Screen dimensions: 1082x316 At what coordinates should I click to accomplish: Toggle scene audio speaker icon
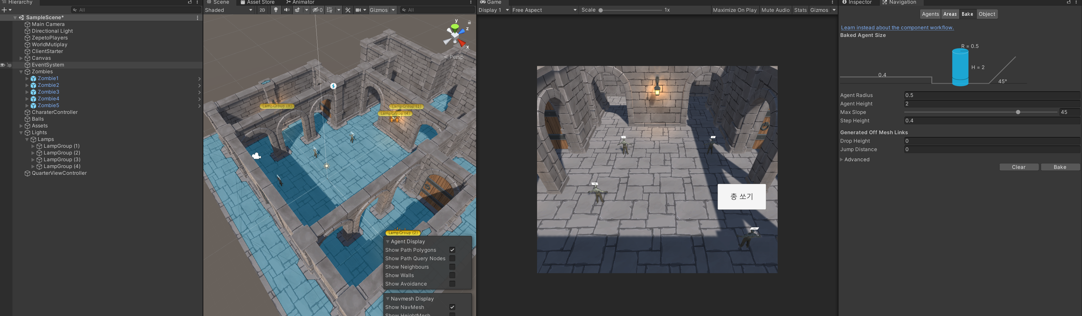(x=287, y=10)
